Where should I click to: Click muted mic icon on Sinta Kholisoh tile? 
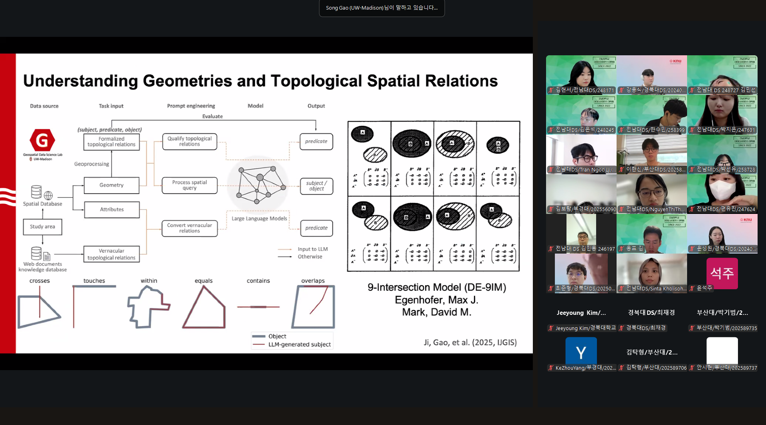click(x=621, y=288)
